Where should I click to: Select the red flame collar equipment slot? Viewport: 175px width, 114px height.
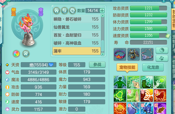pos(120,54)
